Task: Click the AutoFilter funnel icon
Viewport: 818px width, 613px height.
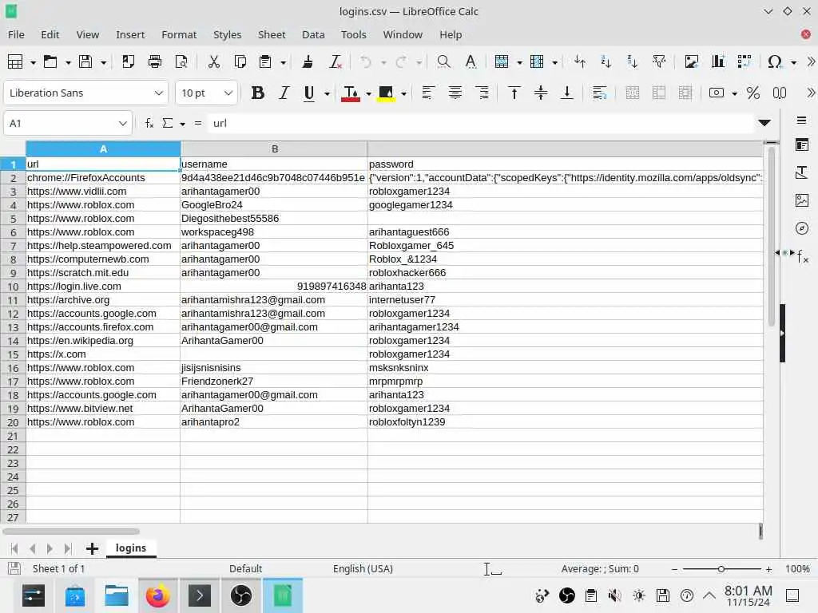Action: 659,61
